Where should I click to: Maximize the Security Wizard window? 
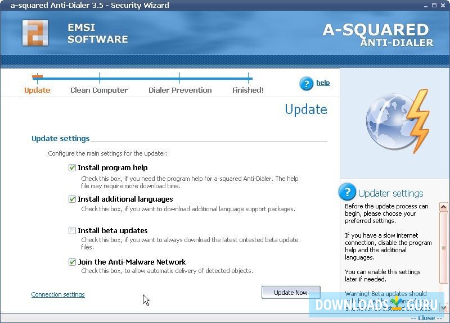(x=434, y=6)
